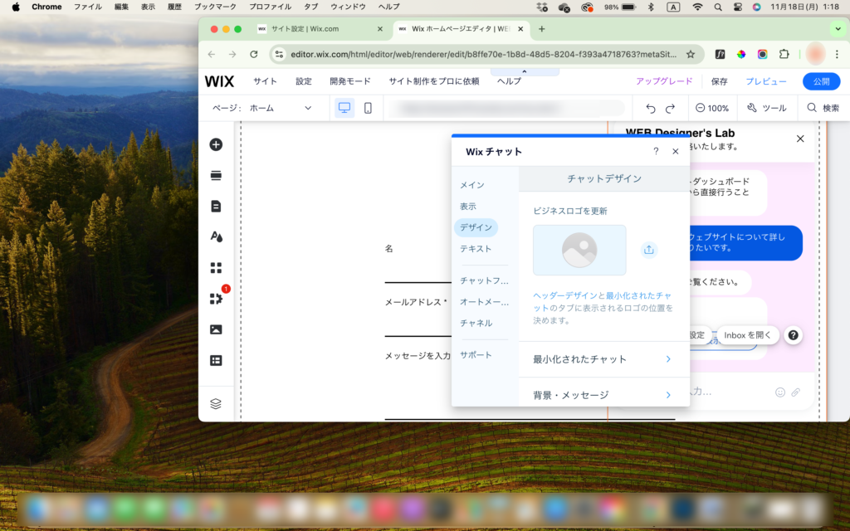Reload the page in Chrome
The image size is (850, 531).
pyautogui.click(x=254, y=54)
